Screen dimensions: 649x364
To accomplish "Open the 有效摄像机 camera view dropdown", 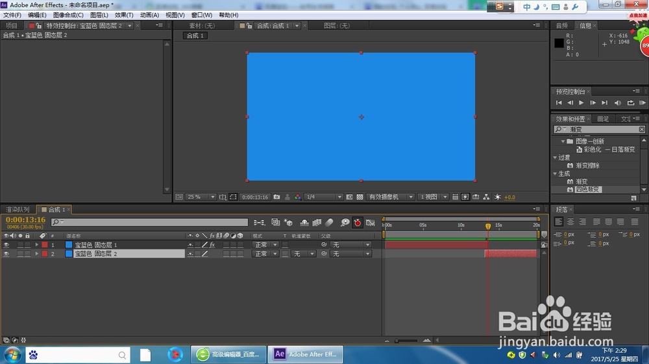I will coord(390,197).
